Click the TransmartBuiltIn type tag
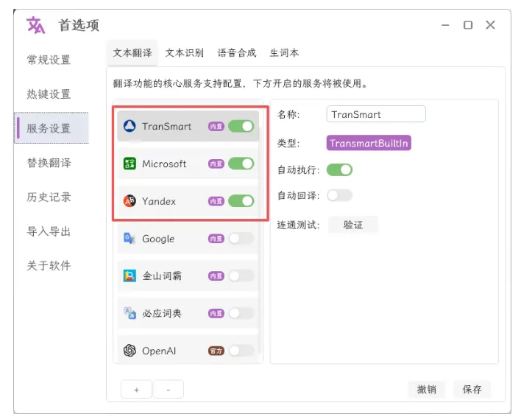The width and height of the screenshot is (521, 417). [x=369, y=143]
